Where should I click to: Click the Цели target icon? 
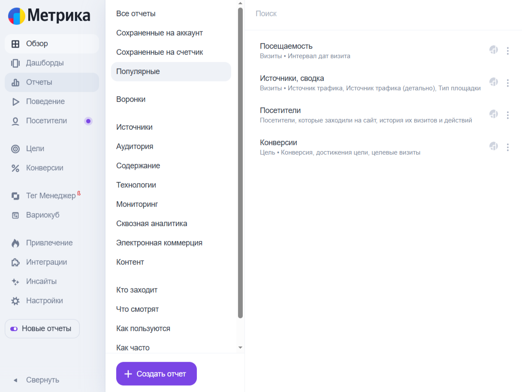pyautogui.click(x=15, y=149)
